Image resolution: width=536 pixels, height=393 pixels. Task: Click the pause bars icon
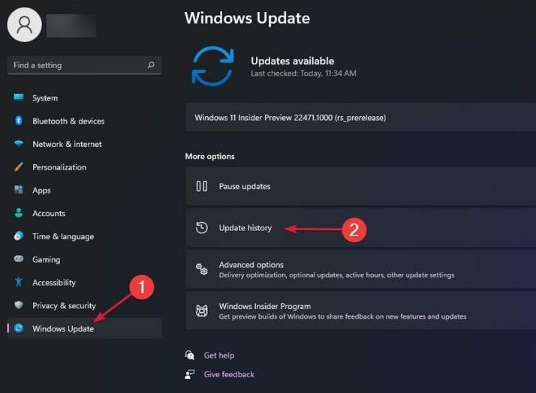point(202,186)
